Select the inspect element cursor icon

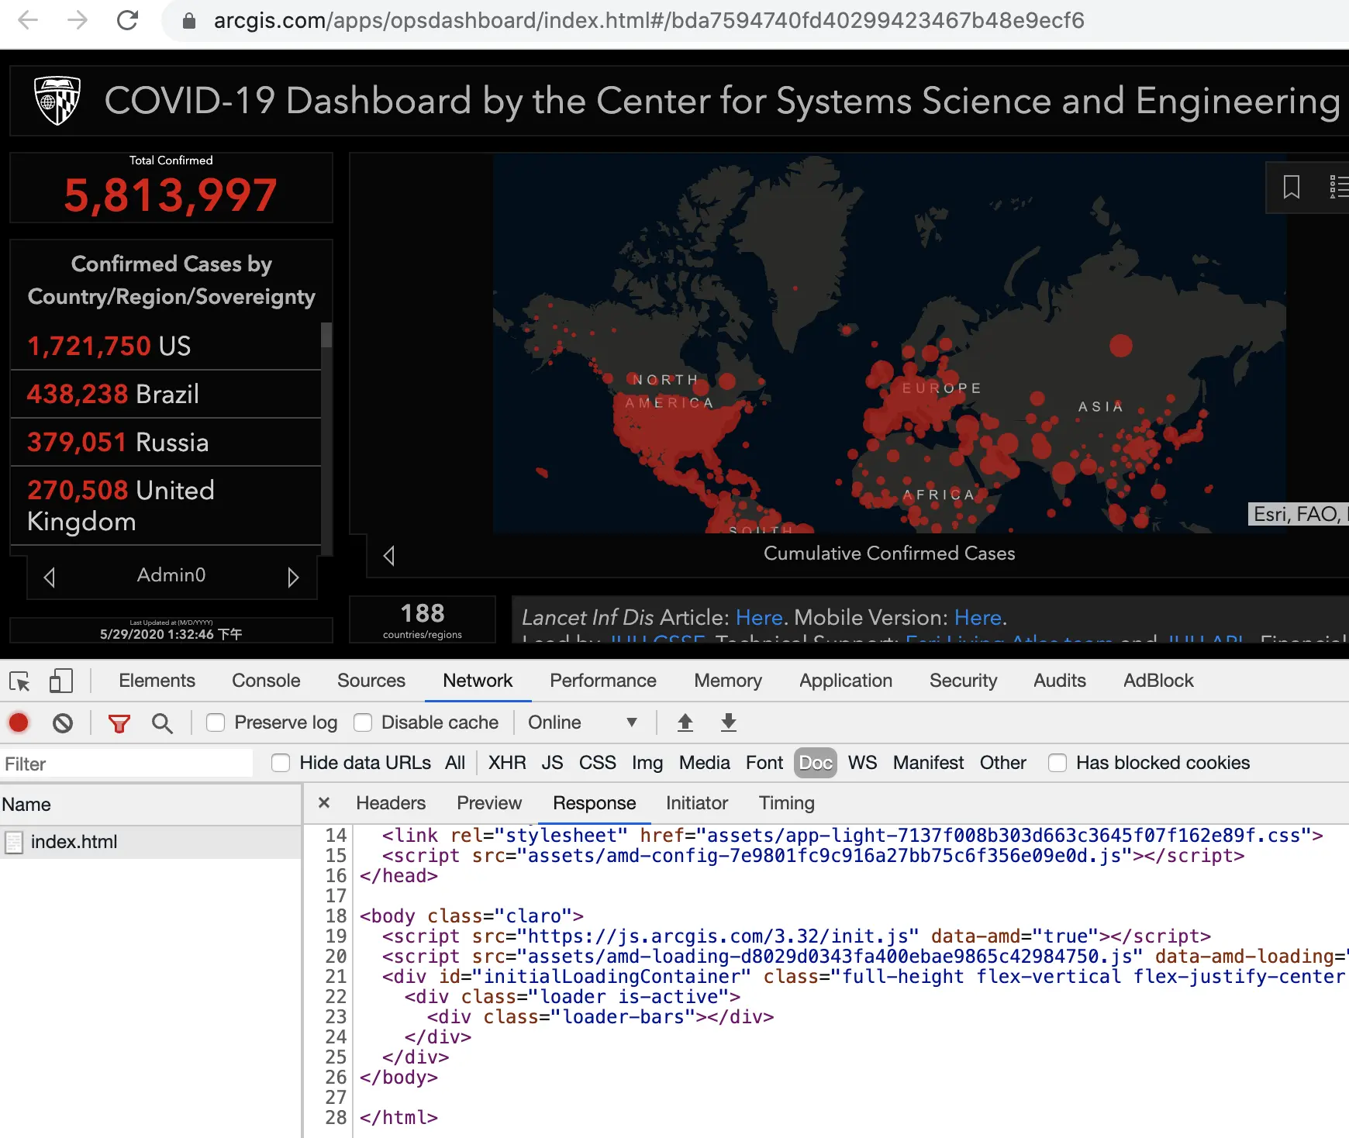[19, 681]
